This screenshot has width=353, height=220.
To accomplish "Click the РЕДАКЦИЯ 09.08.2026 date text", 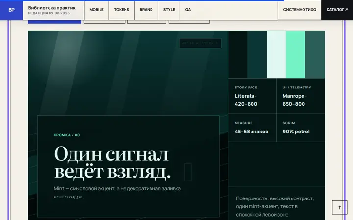I will (x=49, y=13).
